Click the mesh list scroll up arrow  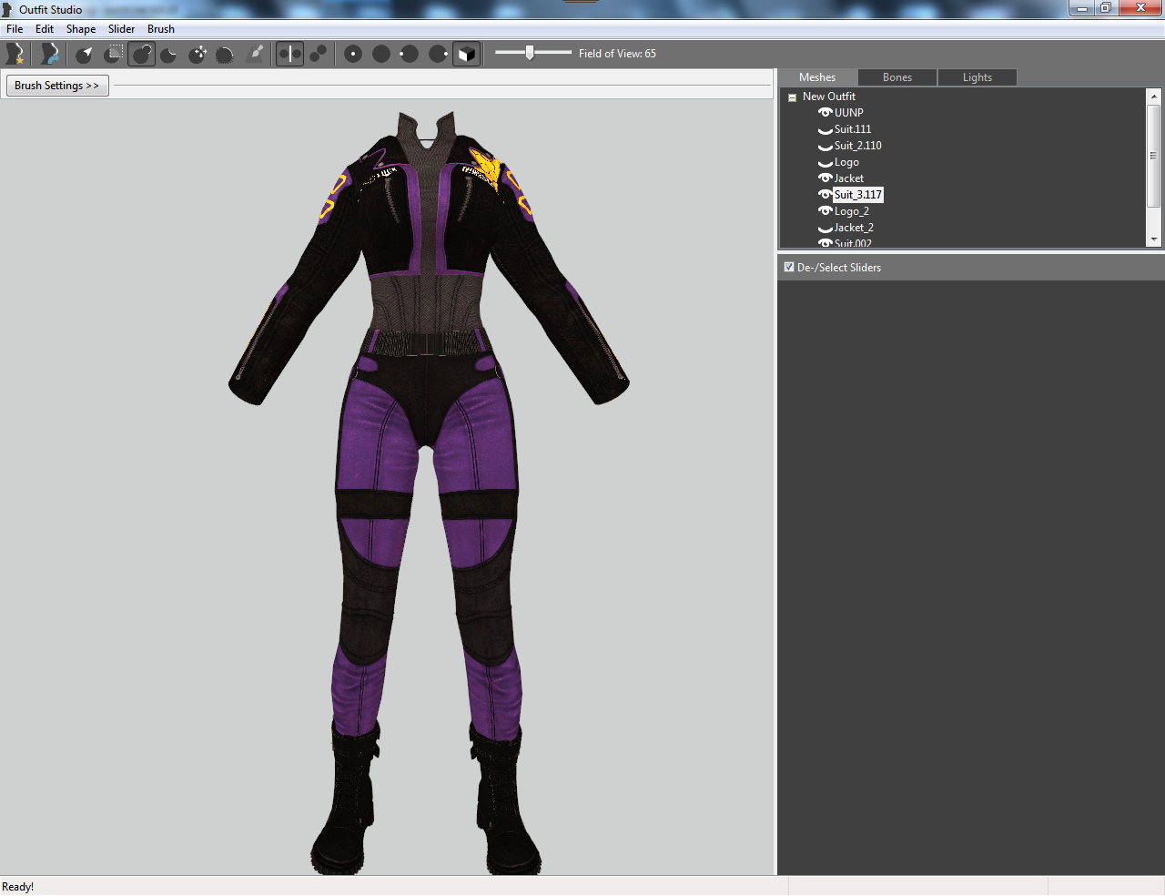(1154, 96)
